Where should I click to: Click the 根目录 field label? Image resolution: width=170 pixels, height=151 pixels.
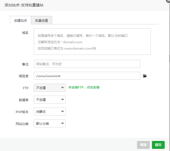point(24,76)
